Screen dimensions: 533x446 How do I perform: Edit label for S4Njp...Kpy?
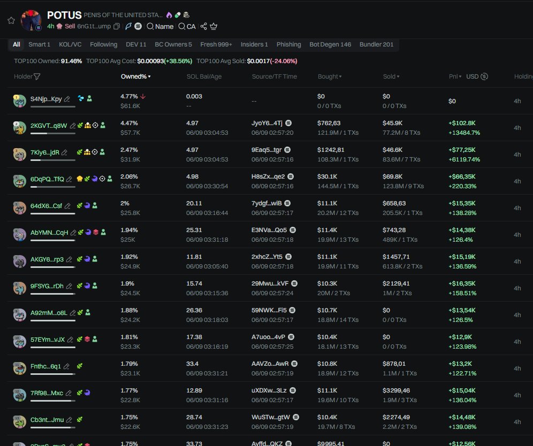[x=67, y=99]
